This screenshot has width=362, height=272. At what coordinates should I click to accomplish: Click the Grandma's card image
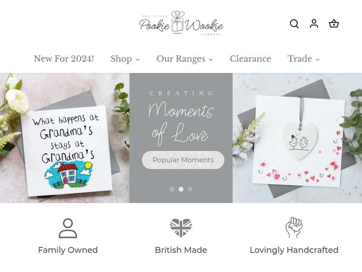coord(65,138)
